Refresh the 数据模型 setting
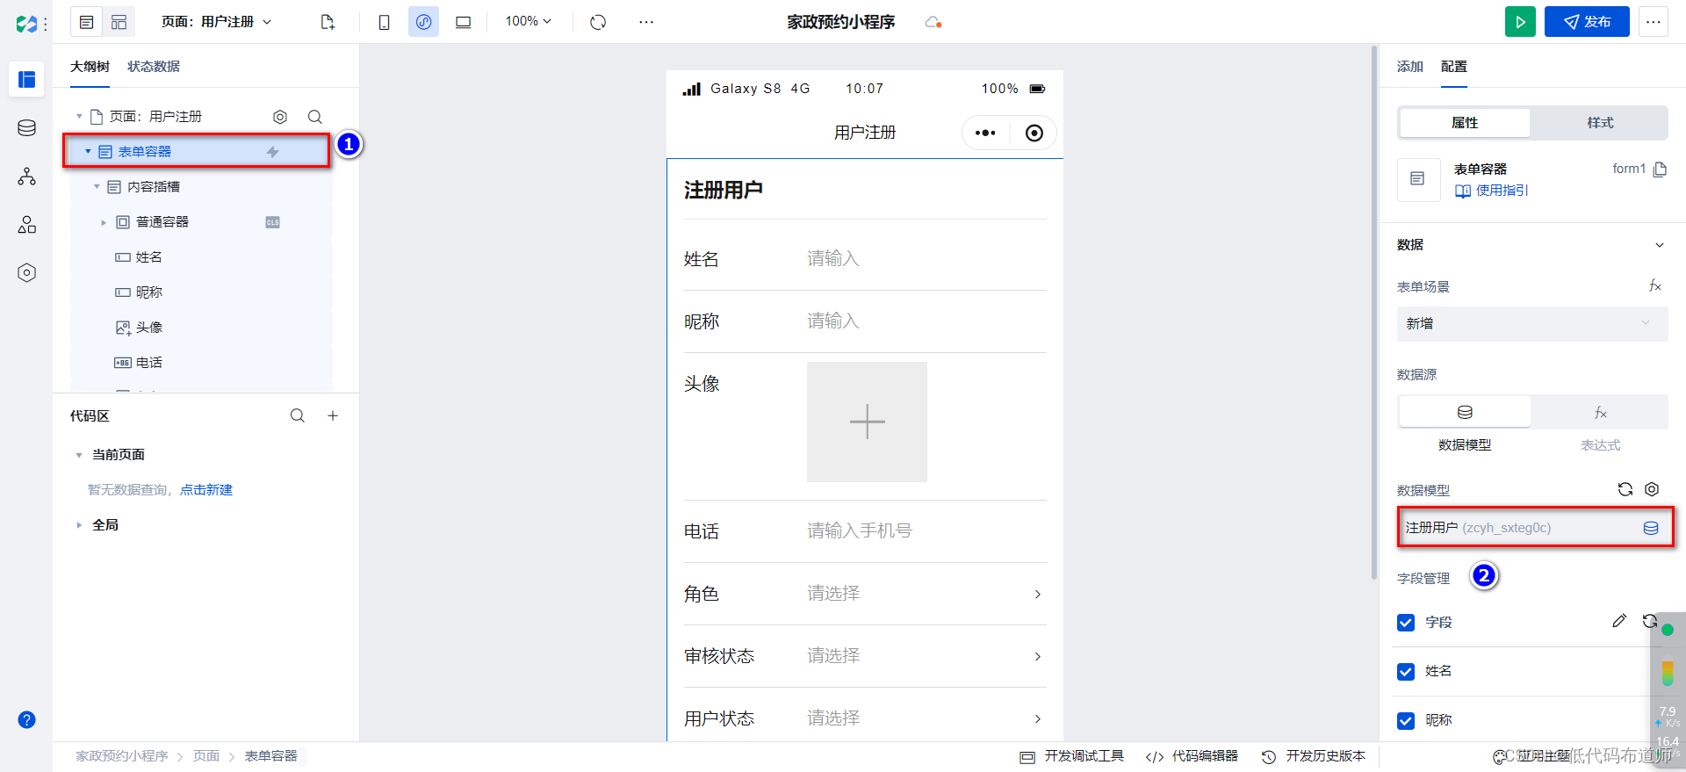1686x772 pixels. point(1625,489)
